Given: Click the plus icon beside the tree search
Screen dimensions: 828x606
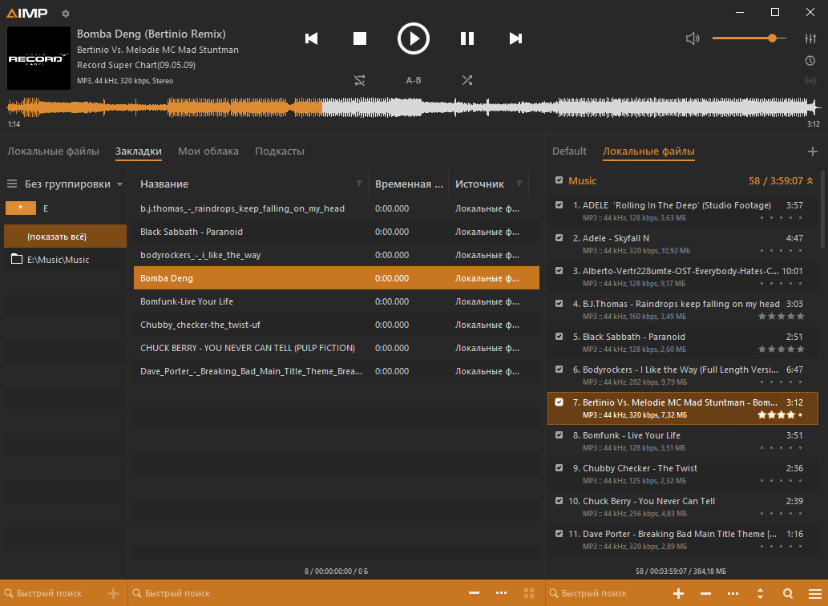Looking at the screenshot, I should 114,593.
